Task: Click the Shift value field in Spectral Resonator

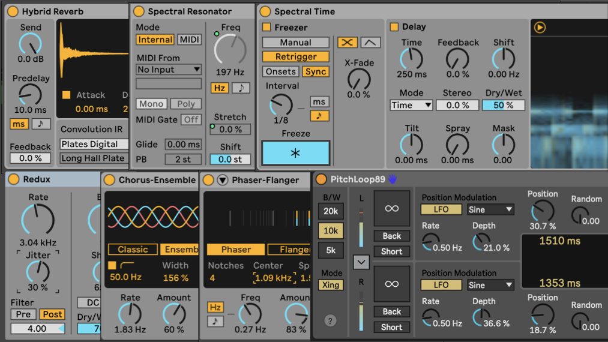Action: pyautogui.click(x=230, y=159)
